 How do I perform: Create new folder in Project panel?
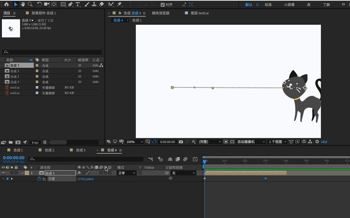[10, 142]
